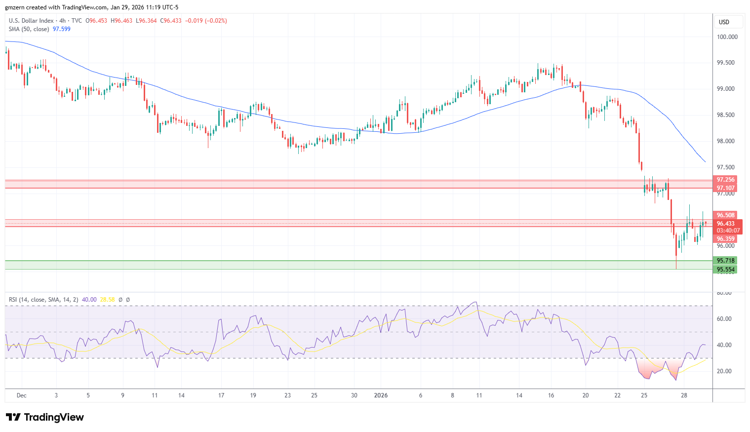Click the 98.000 price axis label
This screenshot has height=432, width=750.
[x=726, y=141]
